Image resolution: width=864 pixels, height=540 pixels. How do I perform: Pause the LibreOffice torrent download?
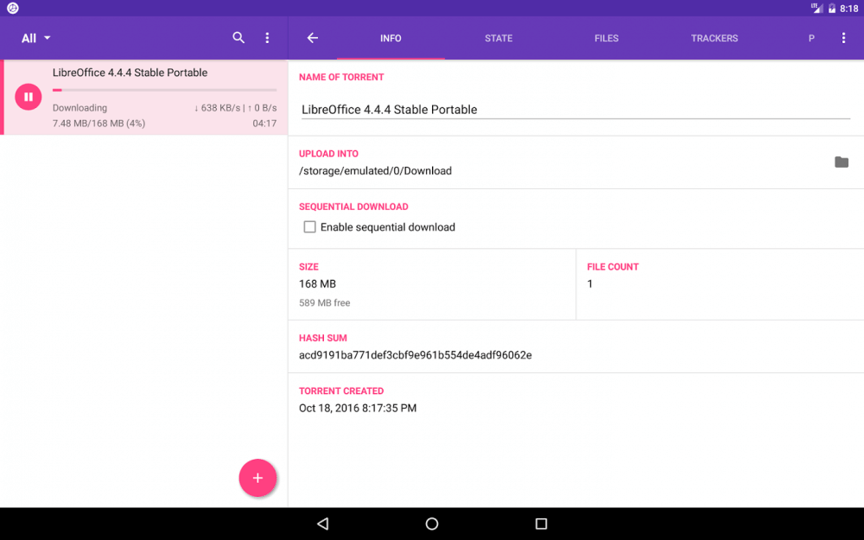29,97
